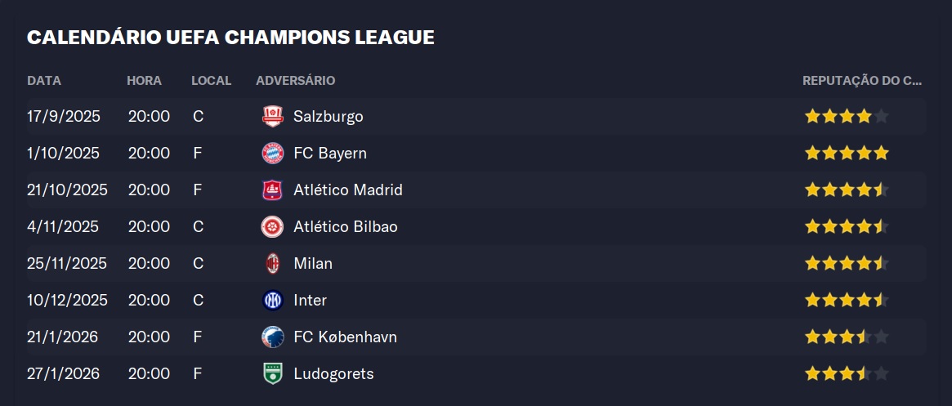Click the five-star rating for FC Bayern
Viewport: 952px width, 406px height.
click(846, 153)
